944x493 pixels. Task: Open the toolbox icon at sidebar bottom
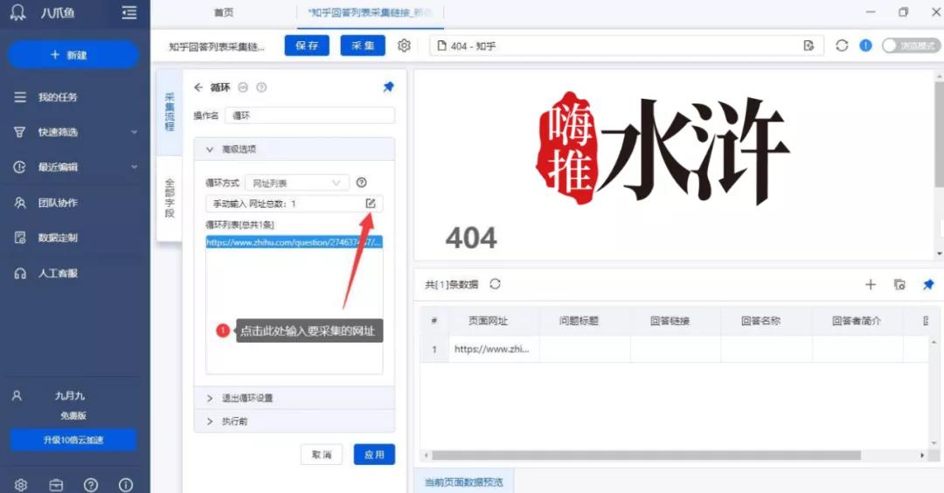coord(56,484)
